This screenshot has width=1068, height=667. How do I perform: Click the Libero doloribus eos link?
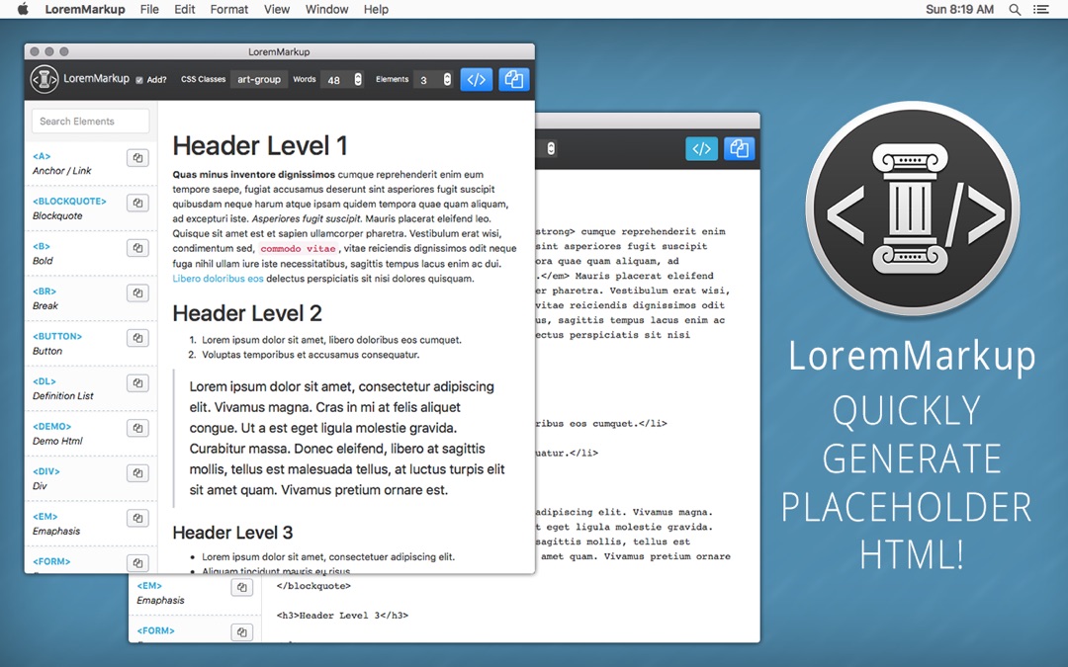(x=218, y=279)
